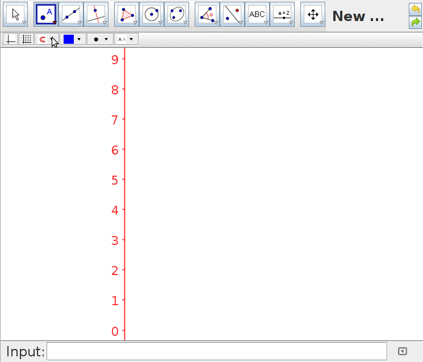
Task: Choose the Line through Two Points tool
Action: (70, 15)
